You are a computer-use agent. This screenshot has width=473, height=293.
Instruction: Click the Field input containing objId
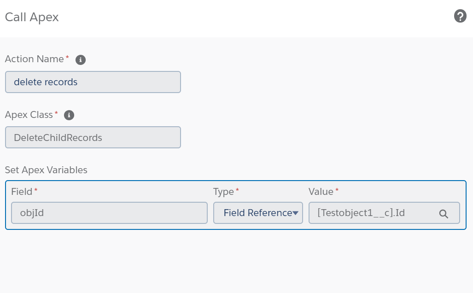coord(109,212)
